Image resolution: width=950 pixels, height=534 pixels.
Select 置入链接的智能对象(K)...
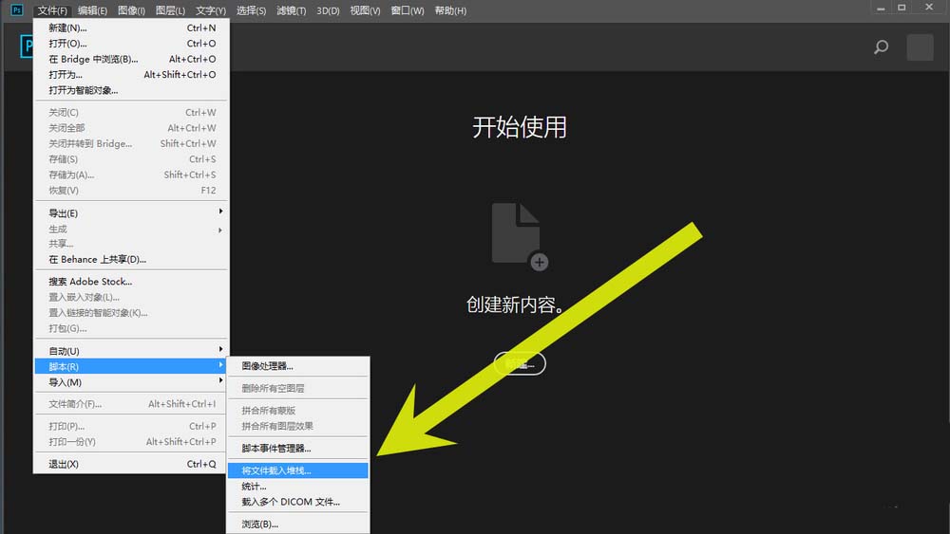tap(131, 313)
